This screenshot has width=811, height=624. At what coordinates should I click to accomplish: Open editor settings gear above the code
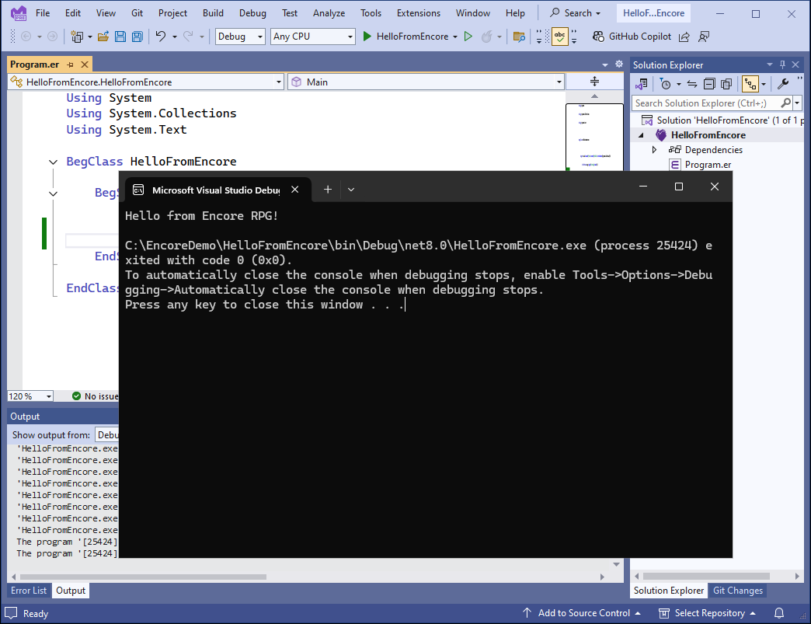[619, 64]
